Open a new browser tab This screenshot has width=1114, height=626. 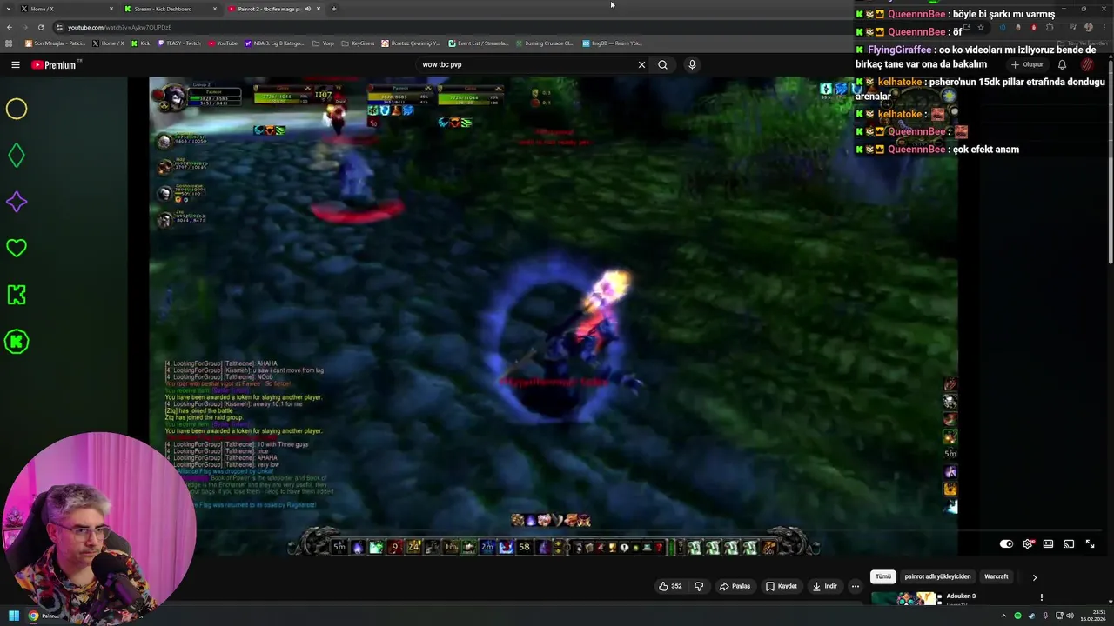pos(333,9)
